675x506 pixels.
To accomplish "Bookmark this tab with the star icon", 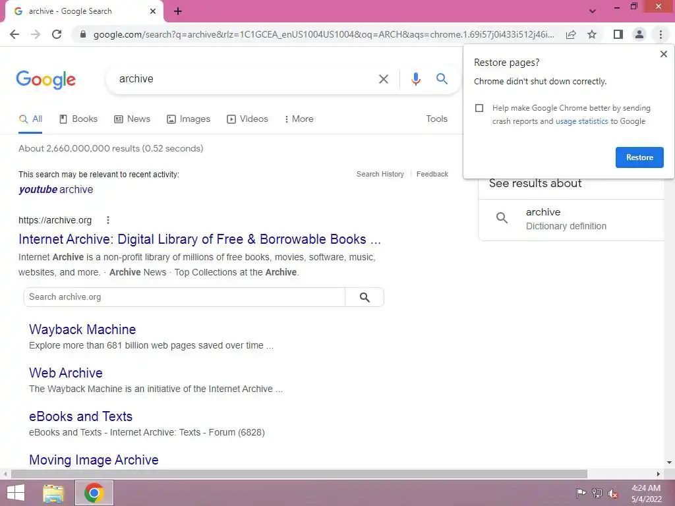I will tap(592, 34).
